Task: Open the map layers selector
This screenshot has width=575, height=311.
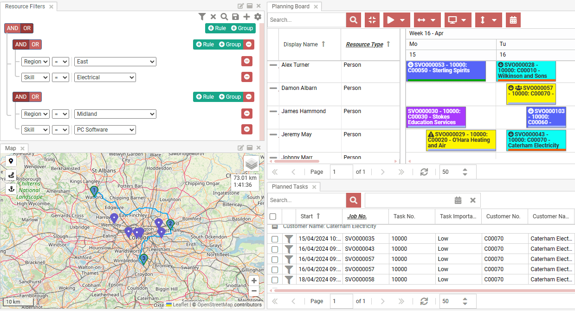Action: (x=251, y=164)
